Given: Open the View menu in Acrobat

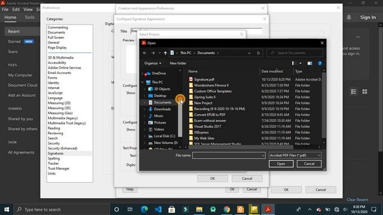Looking at the screenshot, I should coord(28,10).
